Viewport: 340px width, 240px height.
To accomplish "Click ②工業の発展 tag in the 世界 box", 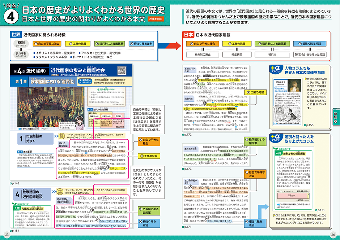I will pyautogui.click(x=77, y=44).
